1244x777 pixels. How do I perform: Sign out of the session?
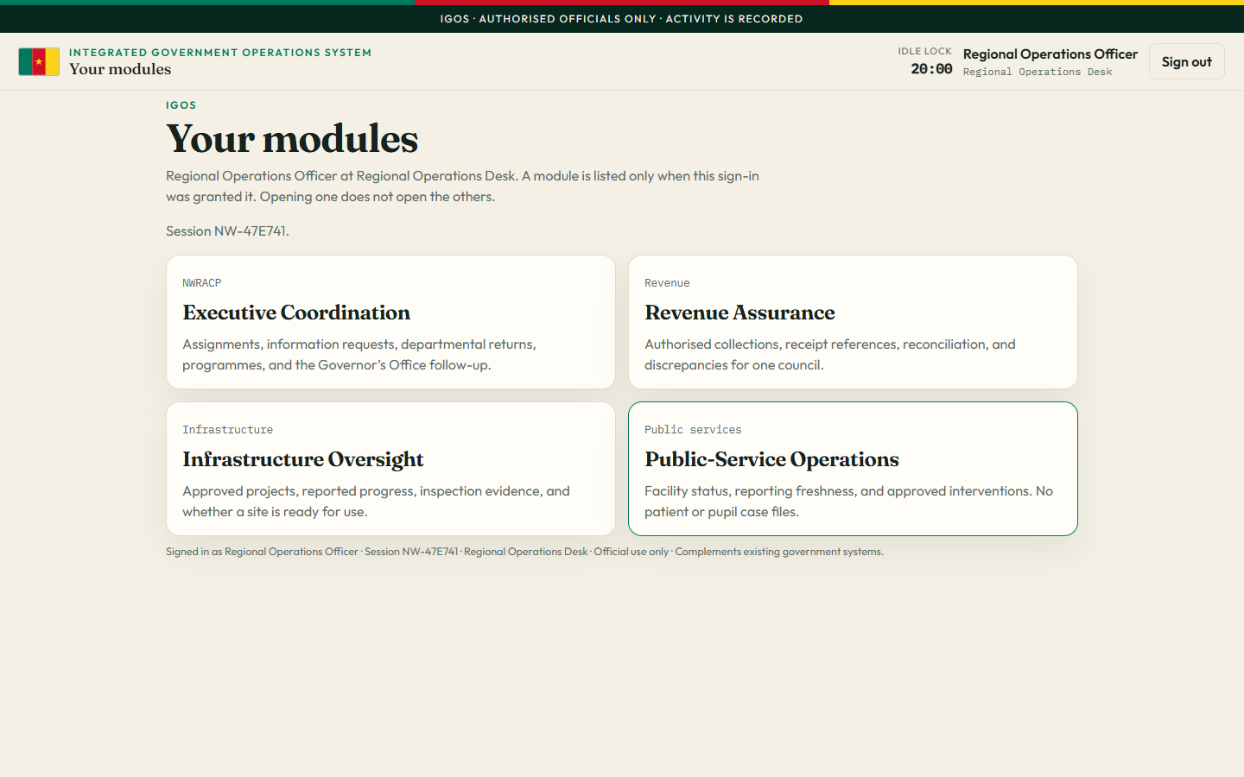[x=1186, y=61]
